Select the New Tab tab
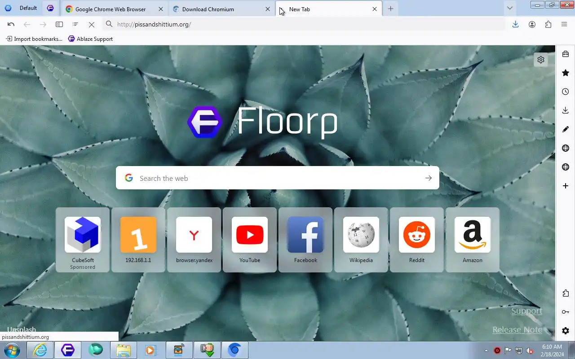The width and height of the screenshot is (575, 359). (x=329, y=9)
